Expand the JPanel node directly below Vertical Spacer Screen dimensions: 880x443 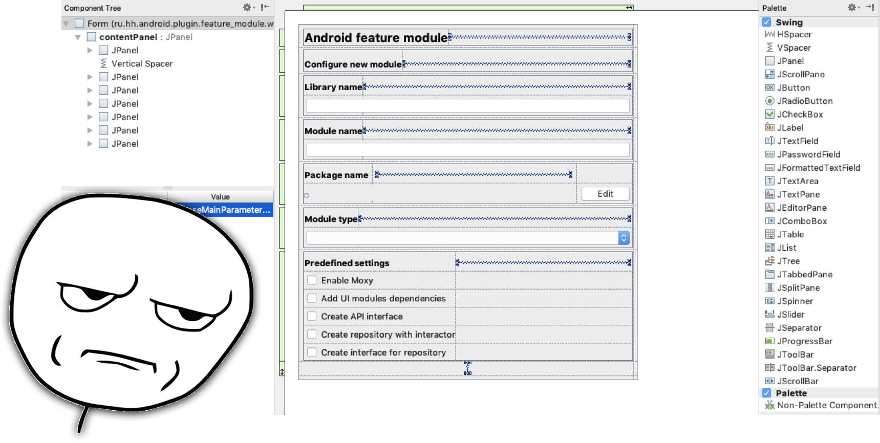pos(90,77)
